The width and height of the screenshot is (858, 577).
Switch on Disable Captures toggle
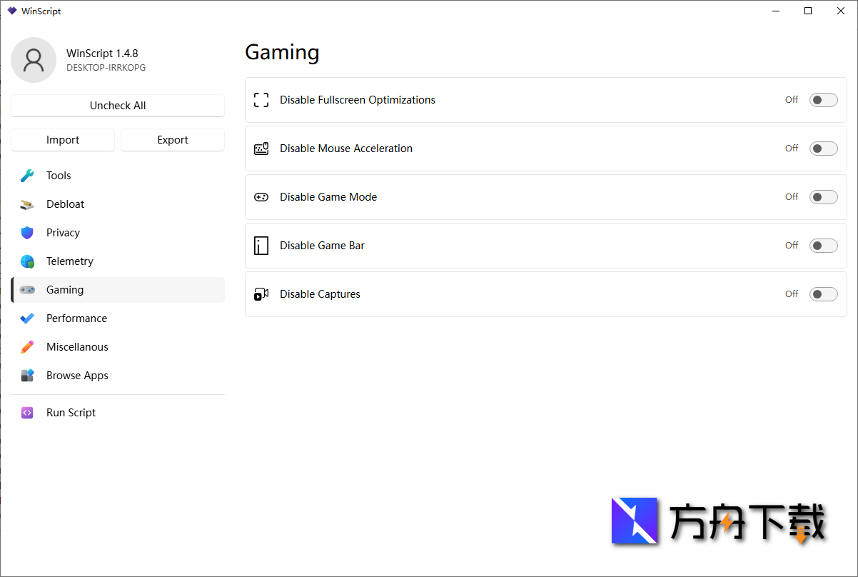pos(823,294)
